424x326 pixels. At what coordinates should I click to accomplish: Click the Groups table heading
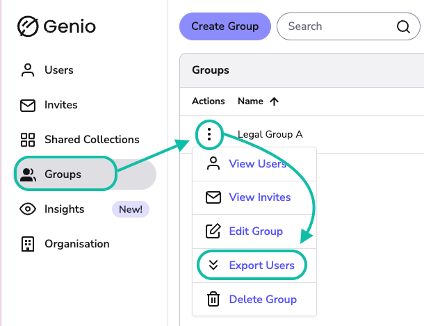pyautogui.click(x=211, y=70)
